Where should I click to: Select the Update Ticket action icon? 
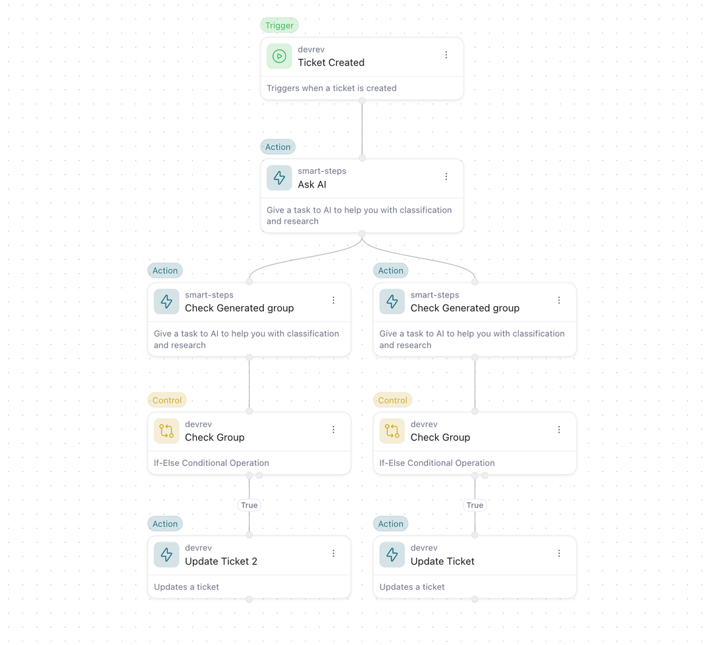[391, 554]
